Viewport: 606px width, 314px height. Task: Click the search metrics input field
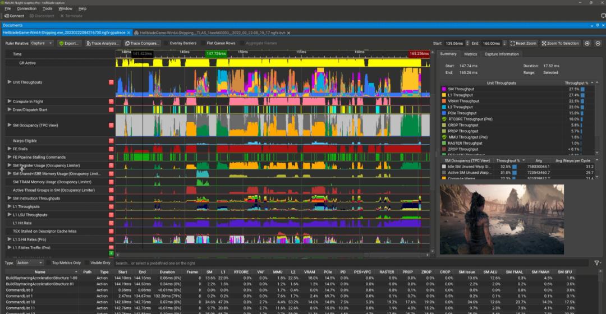click(x=352, y=263)
